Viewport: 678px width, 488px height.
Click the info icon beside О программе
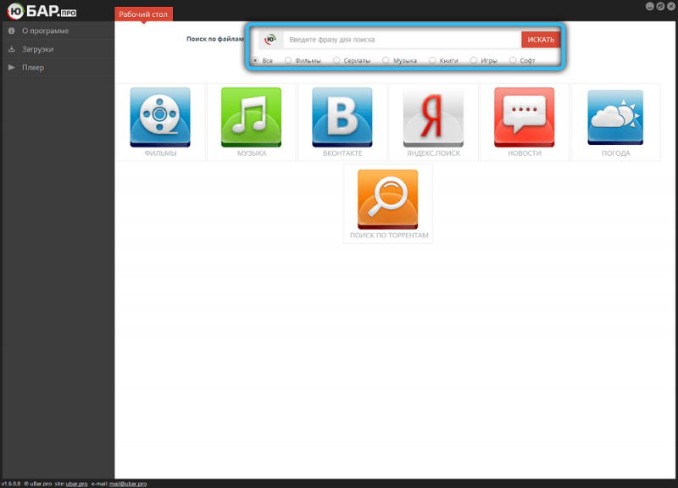12,30
